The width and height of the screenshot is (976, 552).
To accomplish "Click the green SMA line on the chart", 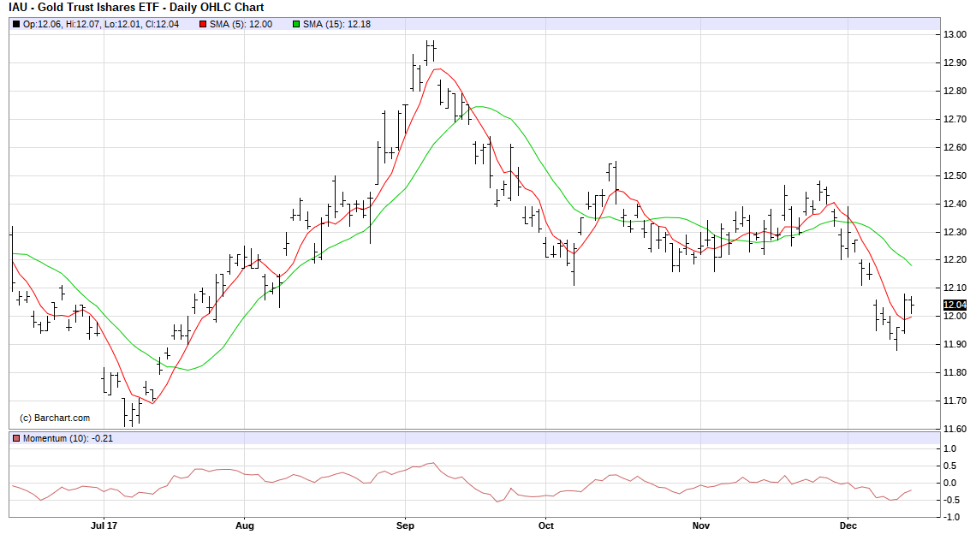I will pos(479,107).
